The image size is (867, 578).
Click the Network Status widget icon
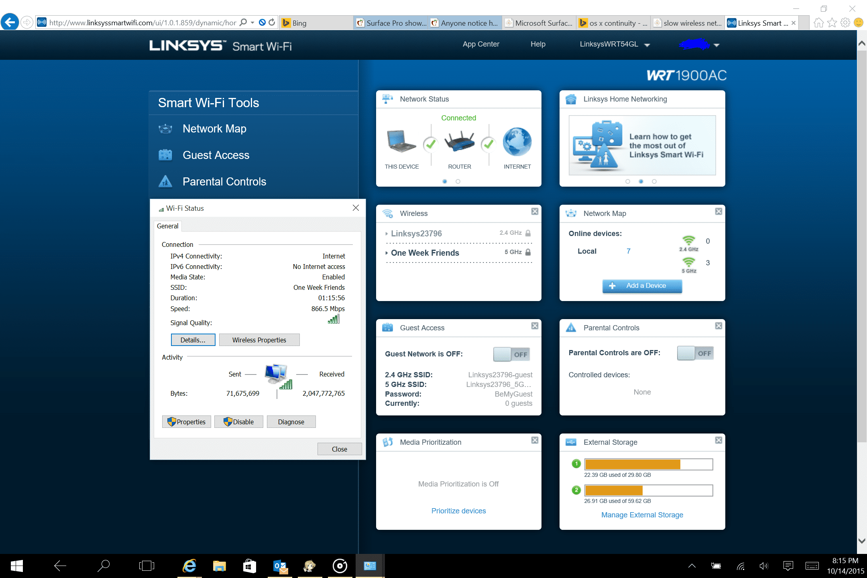(x=387, y=99)
